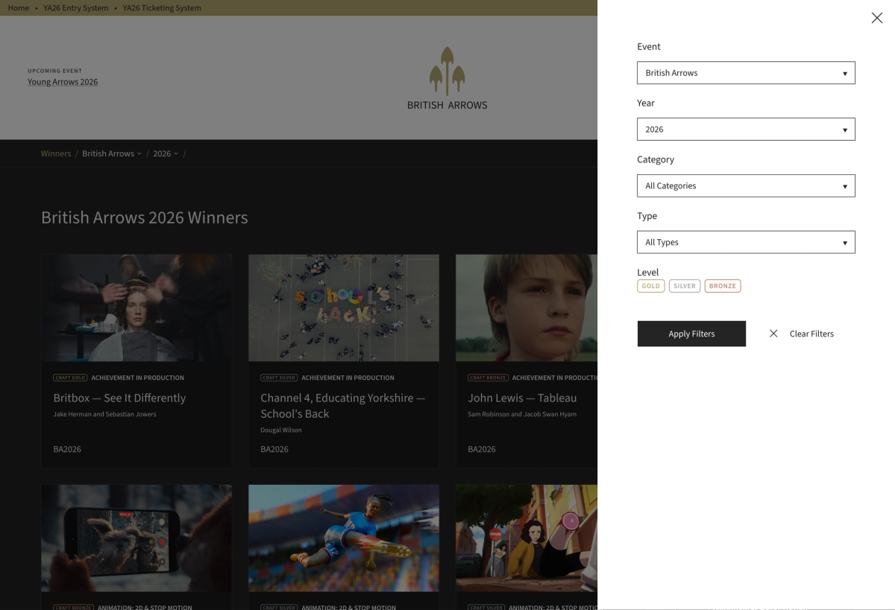Open the John Lewis Tableau boy thumbnail

[x=527, y=308]
